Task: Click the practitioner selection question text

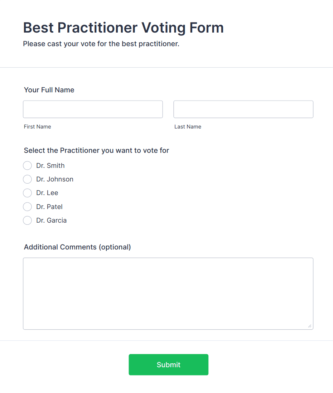Action: tap(96, 150)
